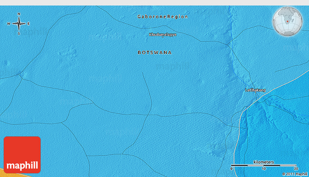Click the globe locator thumbnail
This screenshot has height=177, width=309.
(x=287, y=21)
